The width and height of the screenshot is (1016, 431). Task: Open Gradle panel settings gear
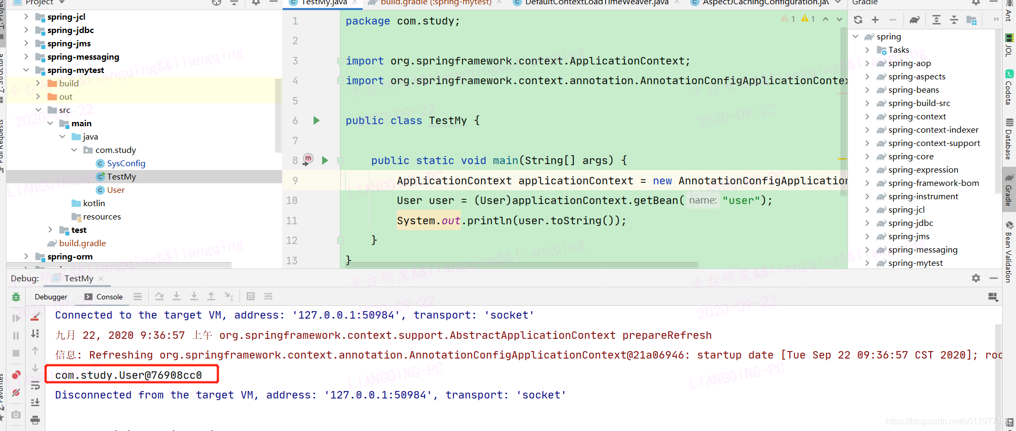click(976, 2)
